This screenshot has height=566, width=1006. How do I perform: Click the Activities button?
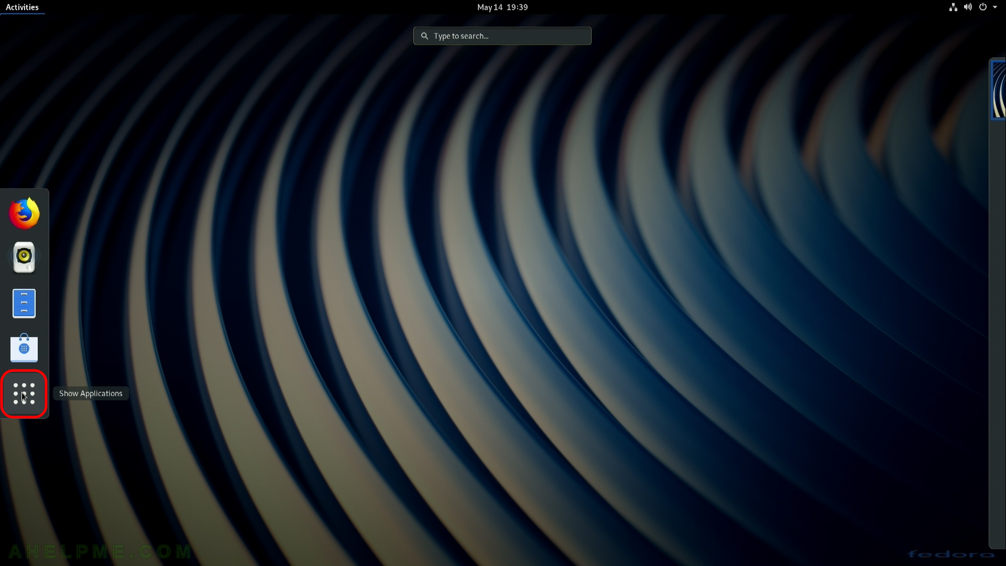point(22,7)
